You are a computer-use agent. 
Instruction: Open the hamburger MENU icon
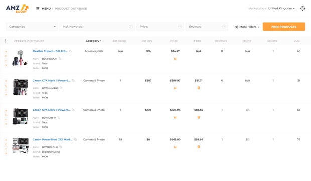click(x=38, y=9)
